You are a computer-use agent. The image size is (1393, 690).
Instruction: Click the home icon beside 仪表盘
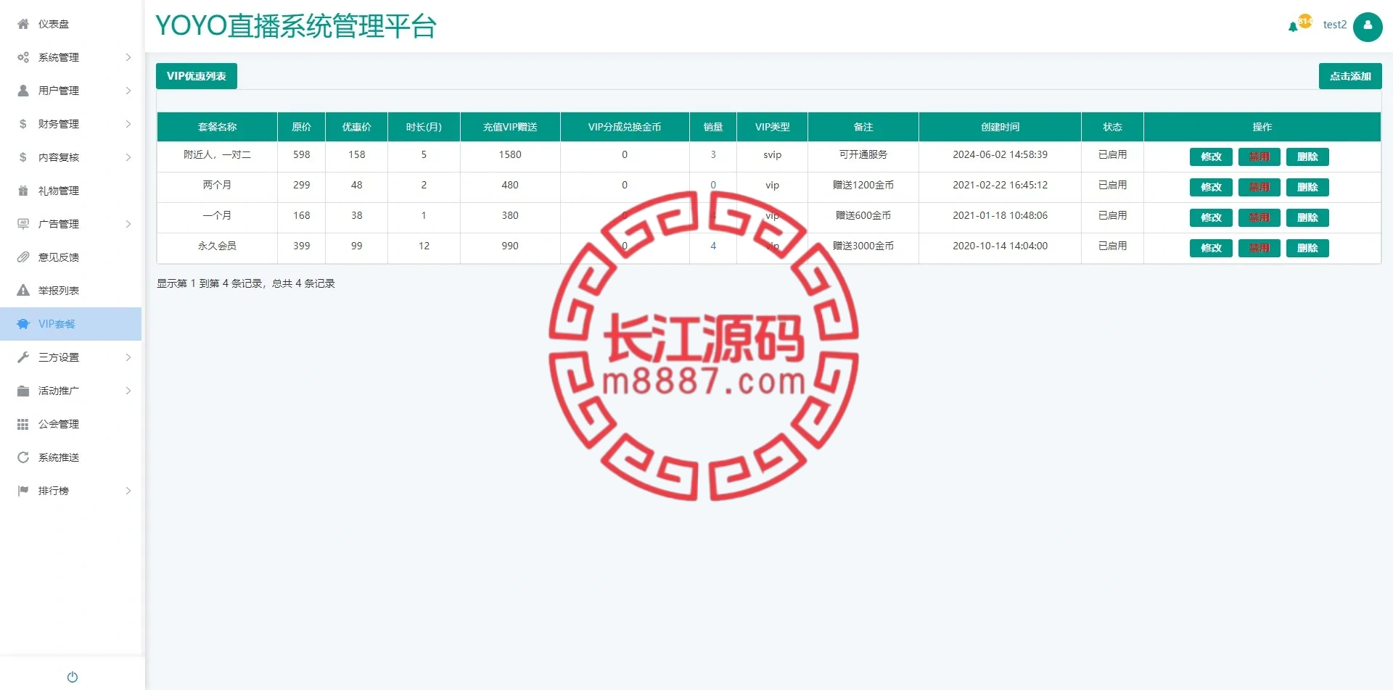point(23,24)
